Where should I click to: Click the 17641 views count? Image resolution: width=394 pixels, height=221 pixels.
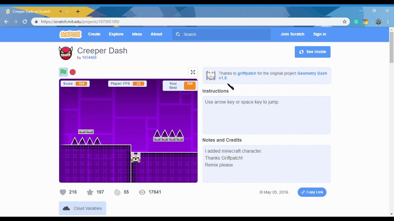(155, 192)
